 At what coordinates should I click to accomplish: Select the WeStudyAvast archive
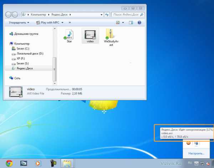click(111, 37)
